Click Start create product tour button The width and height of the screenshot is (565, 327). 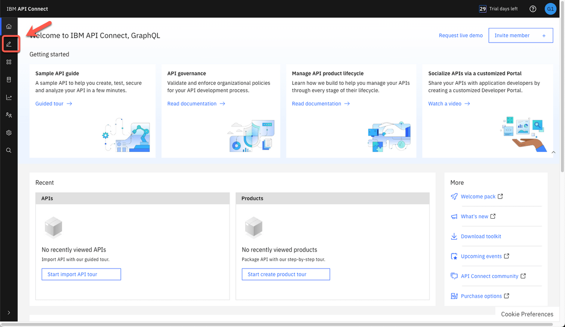click(x=286, y=274)
